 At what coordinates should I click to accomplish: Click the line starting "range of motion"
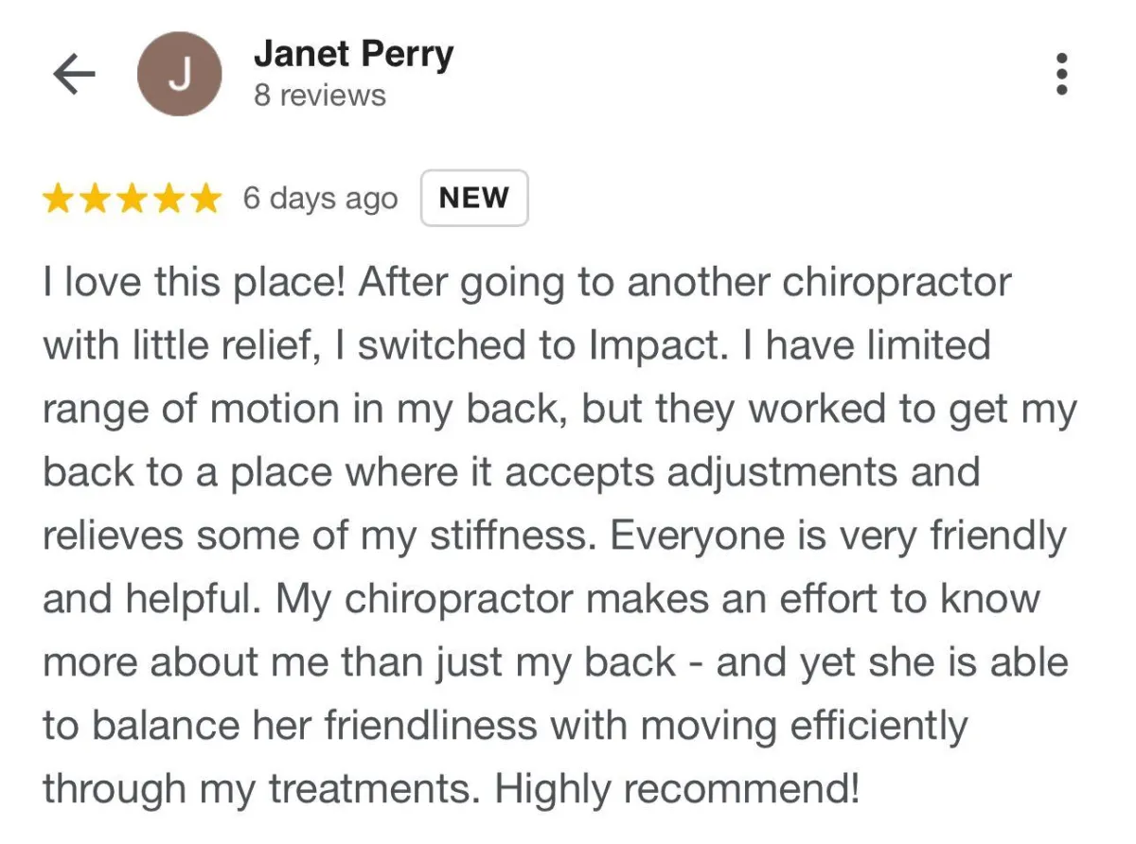(x=560, y=410)
